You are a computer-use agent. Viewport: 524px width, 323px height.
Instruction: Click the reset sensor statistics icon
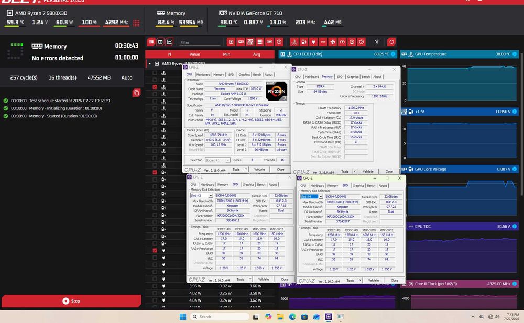click(391, 42)
